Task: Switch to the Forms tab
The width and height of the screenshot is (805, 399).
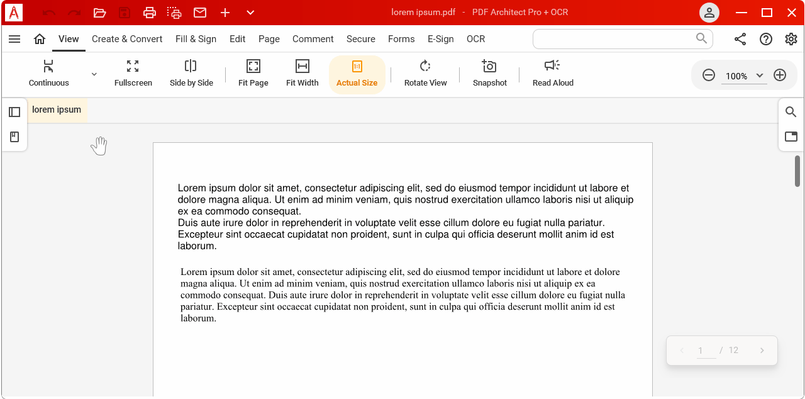Action: 401,39
